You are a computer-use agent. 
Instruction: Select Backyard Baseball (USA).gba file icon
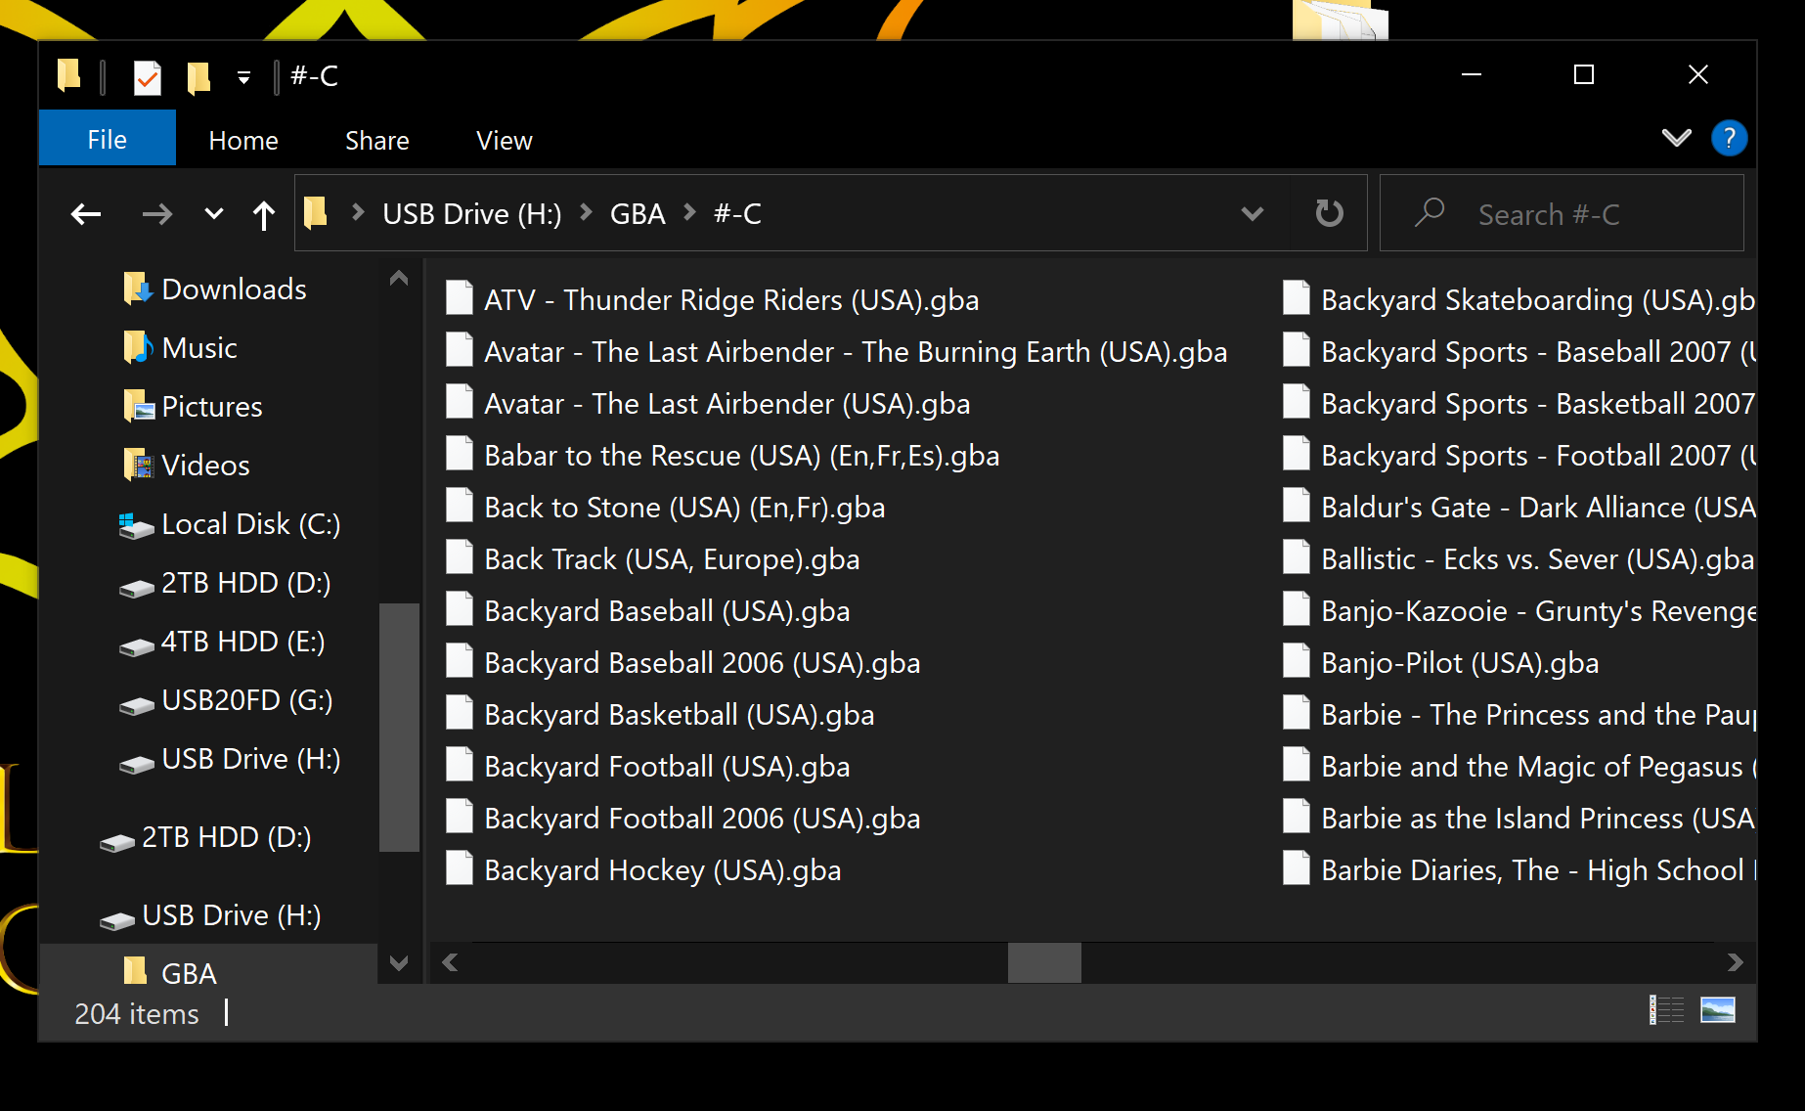460,608
